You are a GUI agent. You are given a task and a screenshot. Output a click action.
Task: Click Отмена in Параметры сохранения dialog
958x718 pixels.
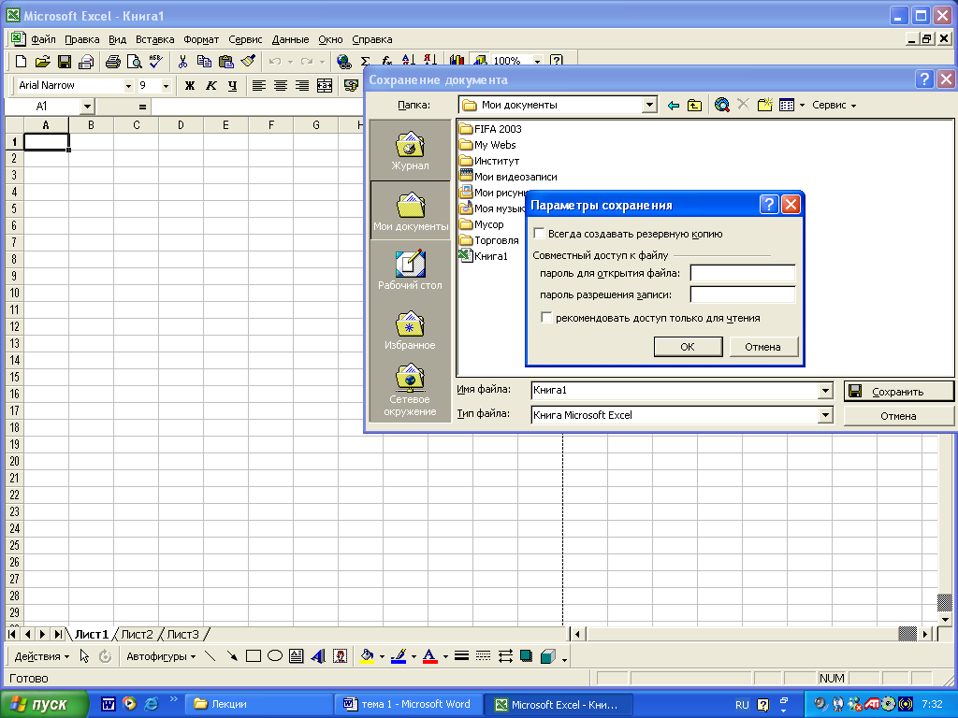762,347
